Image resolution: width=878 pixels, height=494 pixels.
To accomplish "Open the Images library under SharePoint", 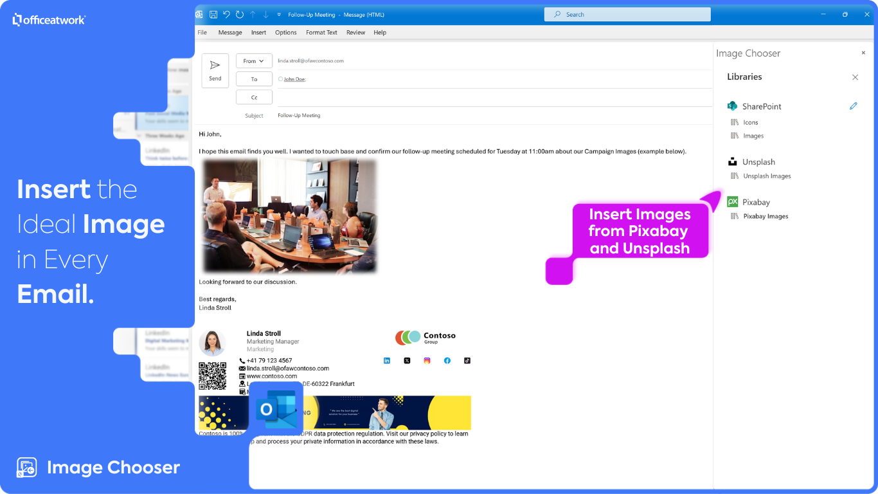I will (x=753, y=136).
